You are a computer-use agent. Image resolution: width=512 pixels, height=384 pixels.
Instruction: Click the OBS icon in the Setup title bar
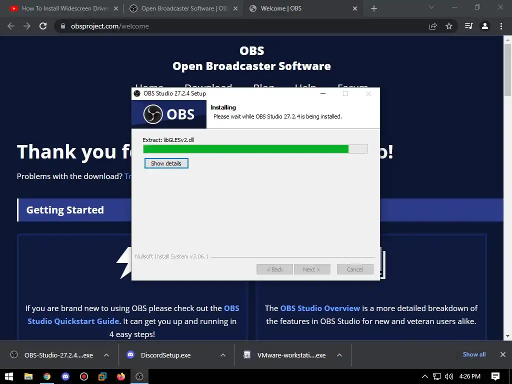click(137, 93)
